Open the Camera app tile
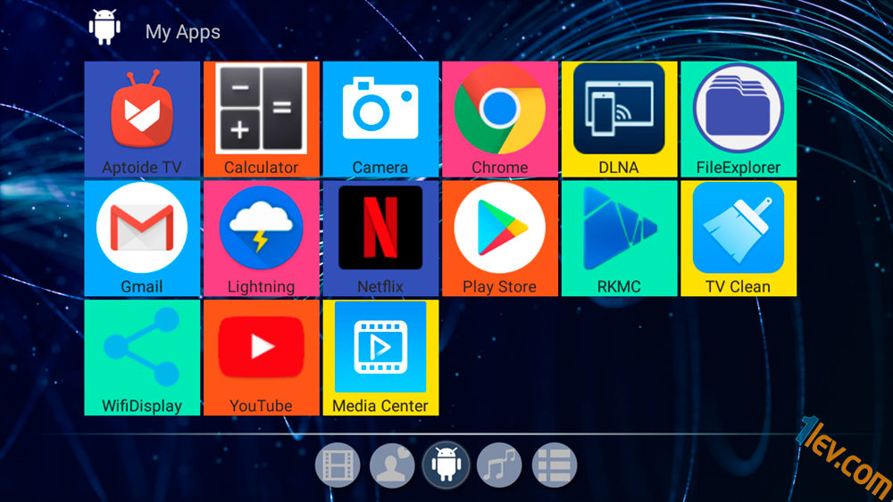This screenshot has height=502, width=893. coord(380,119)
